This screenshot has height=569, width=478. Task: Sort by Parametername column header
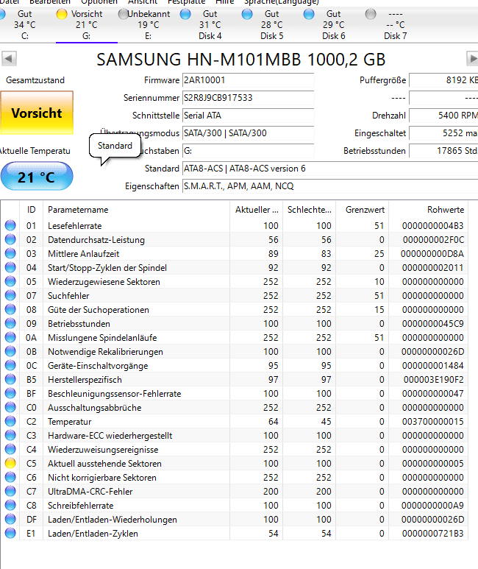point(136,210)
